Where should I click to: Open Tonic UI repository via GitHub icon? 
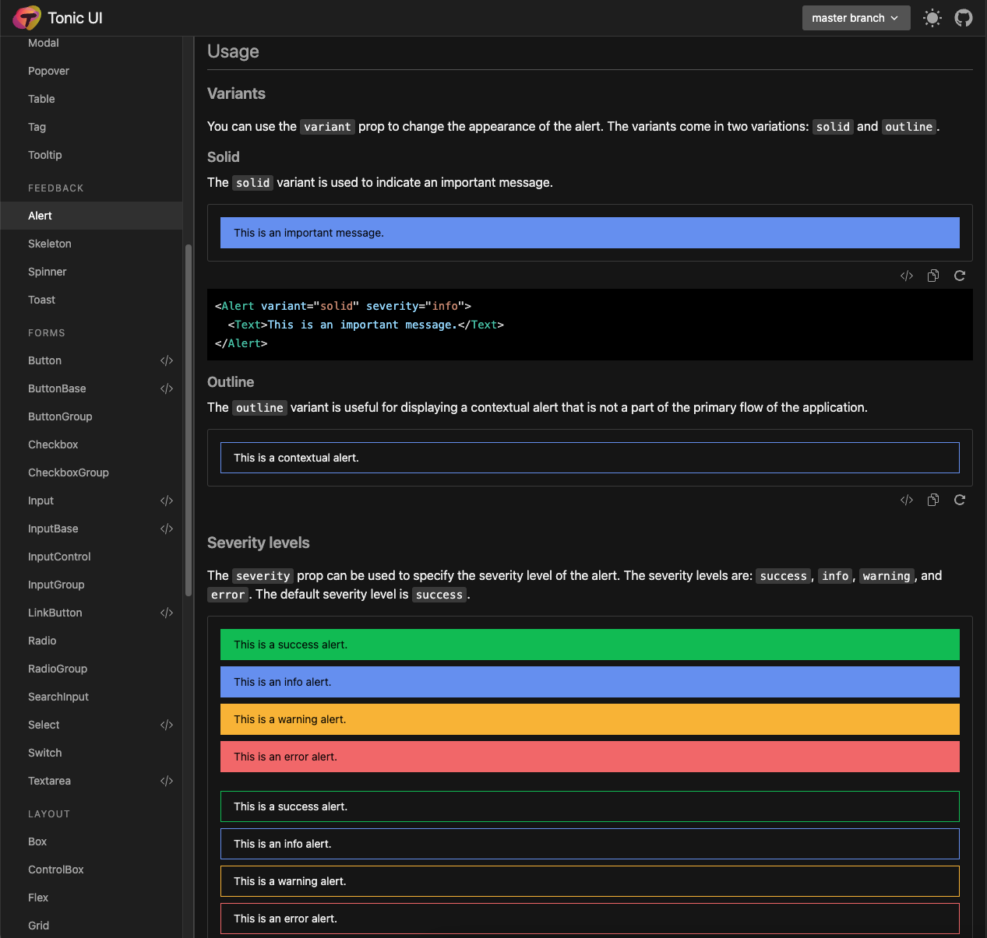click(963, 17)
